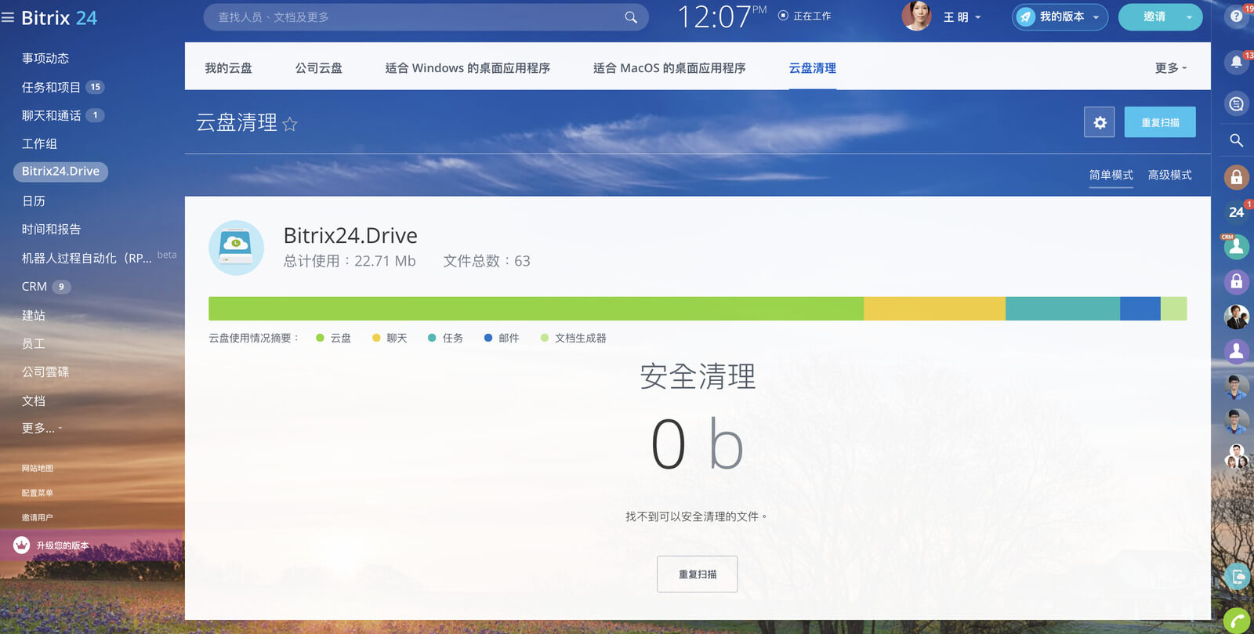Image resolution: width=1254 pixels, height=634 pixels.
Task: Expand the 更多 tab menu
Action: pos(1171,68)
